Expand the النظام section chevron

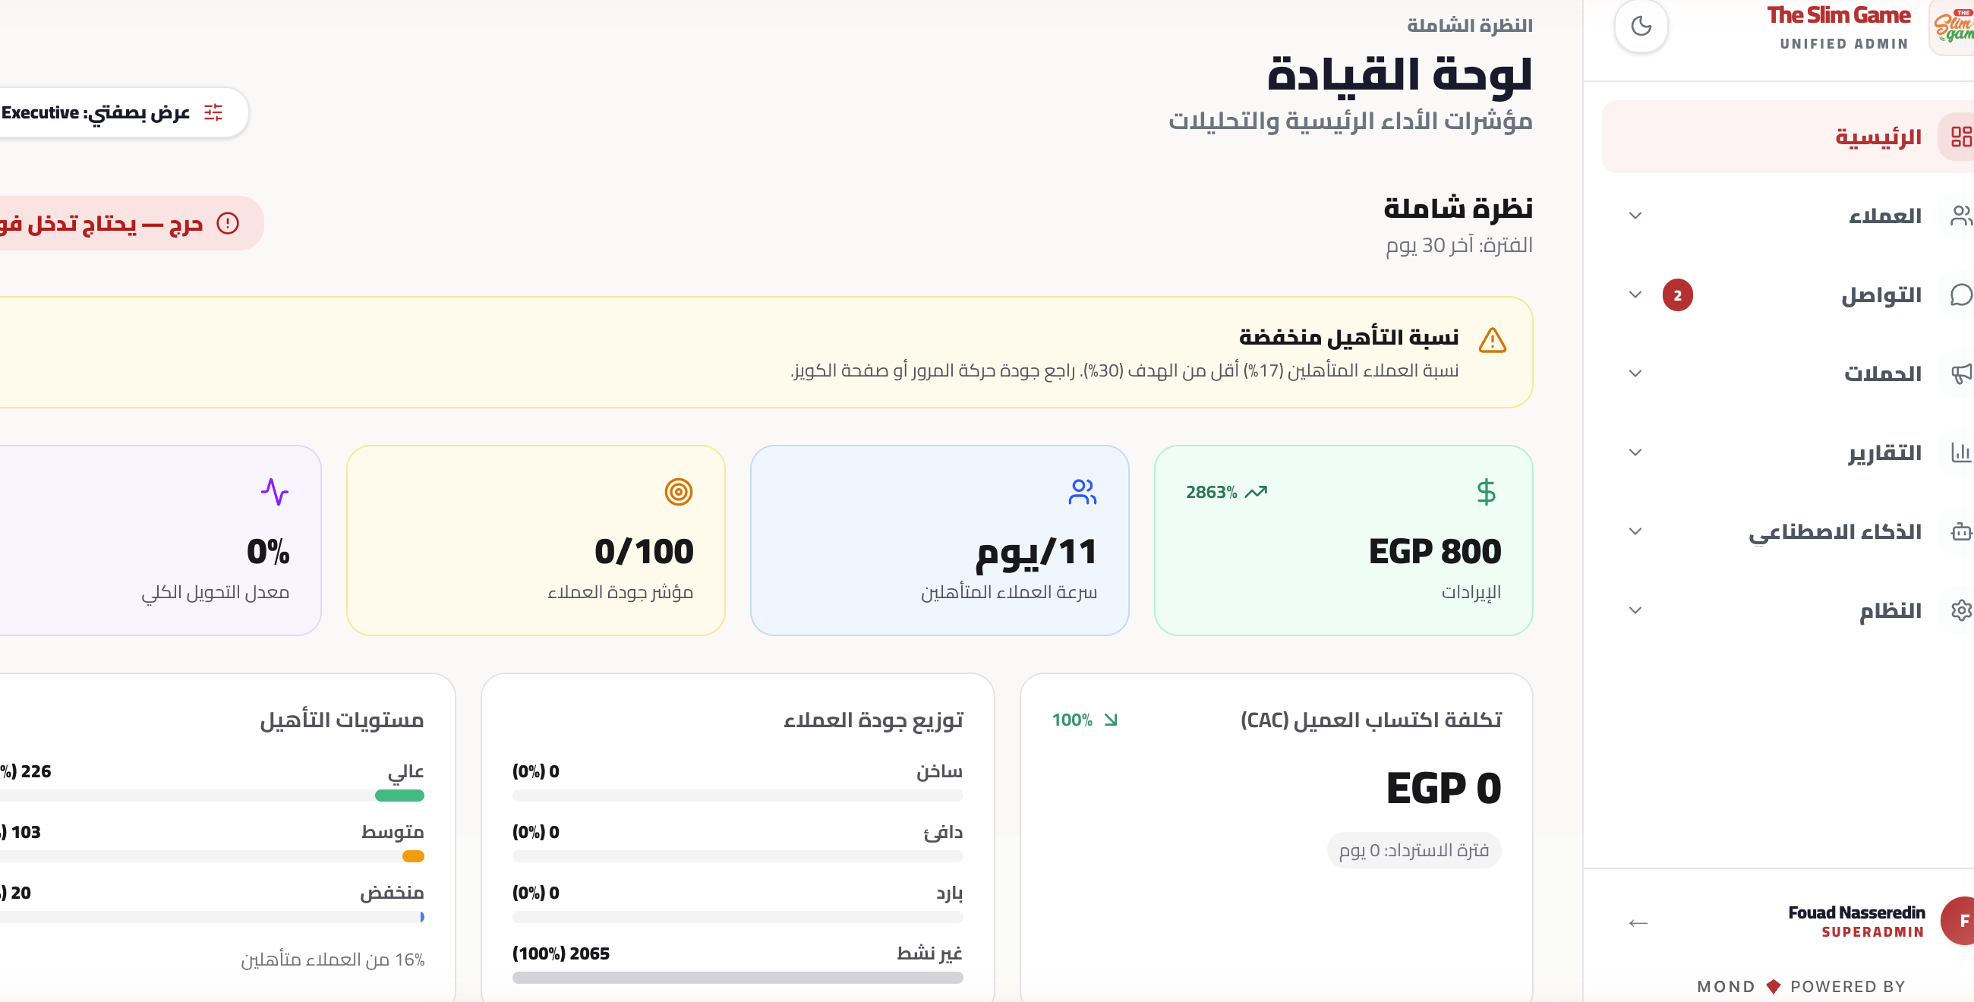[x=1635, y=610]
